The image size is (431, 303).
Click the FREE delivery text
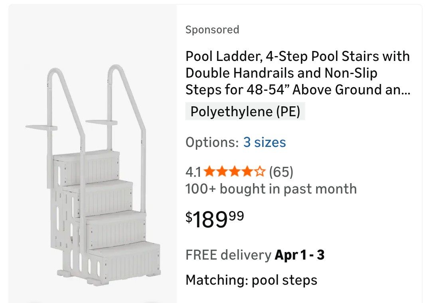click(228, 255)
